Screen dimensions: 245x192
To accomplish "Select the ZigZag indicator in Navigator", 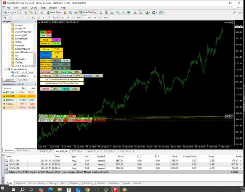I will coord(19,62).
